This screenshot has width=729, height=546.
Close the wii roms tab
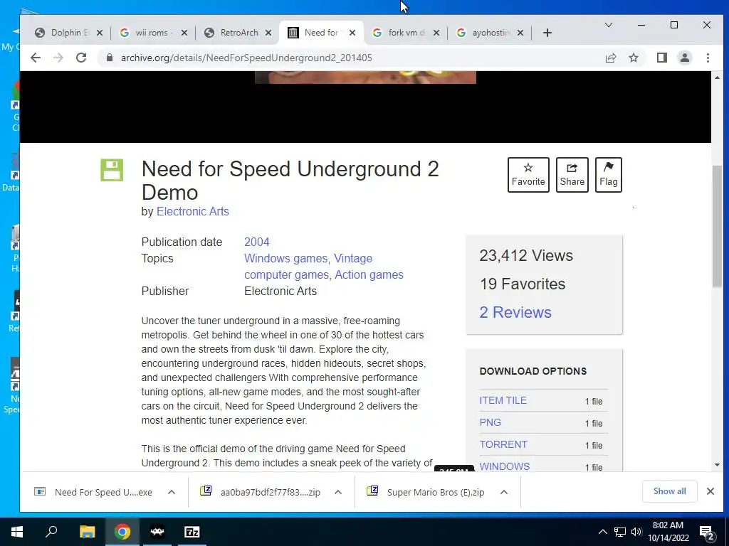tap(184, 33)
